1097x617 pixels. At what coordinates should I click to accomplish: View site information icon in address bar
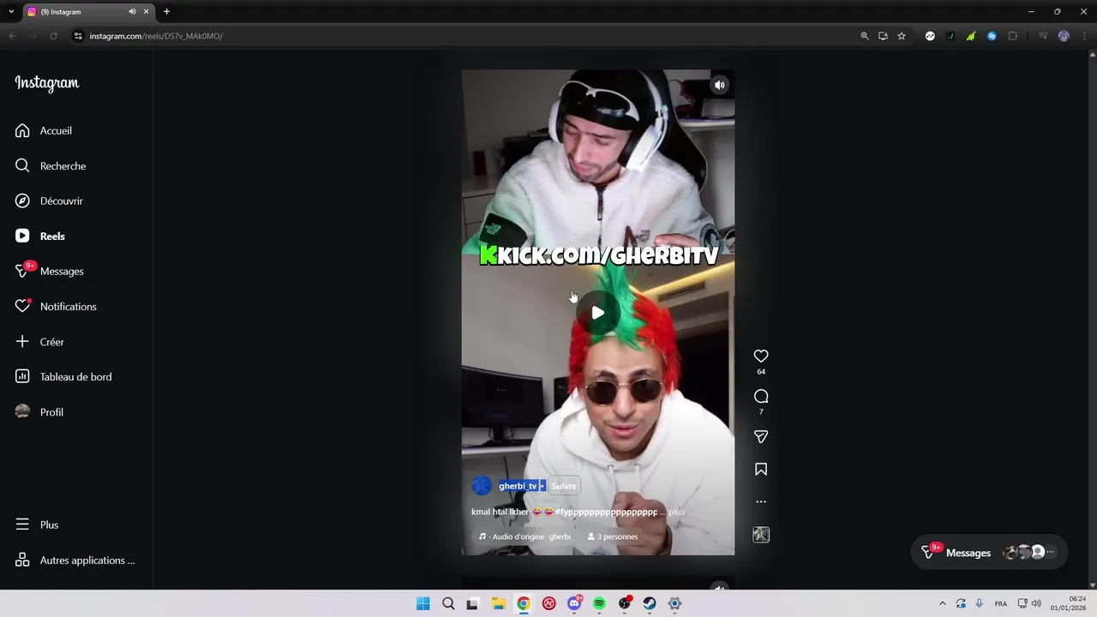pos(78,36)
